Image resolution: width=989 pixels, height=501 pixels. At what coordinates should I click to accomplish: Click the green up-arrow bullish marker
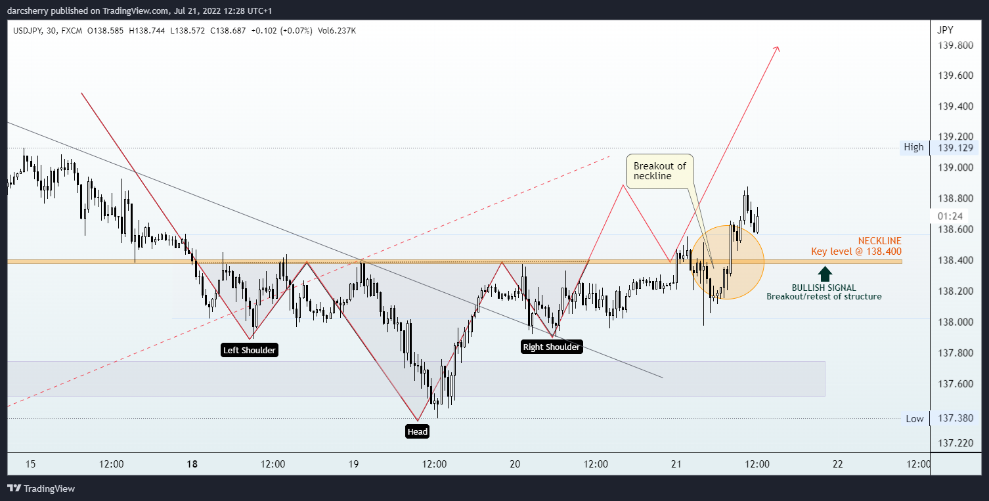pyautogui.click(x=825, y=274)
